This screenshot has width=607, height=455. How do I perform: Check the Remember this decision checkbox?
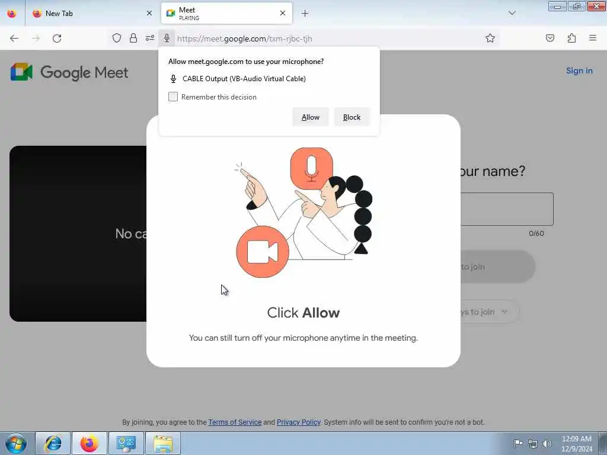173,97
